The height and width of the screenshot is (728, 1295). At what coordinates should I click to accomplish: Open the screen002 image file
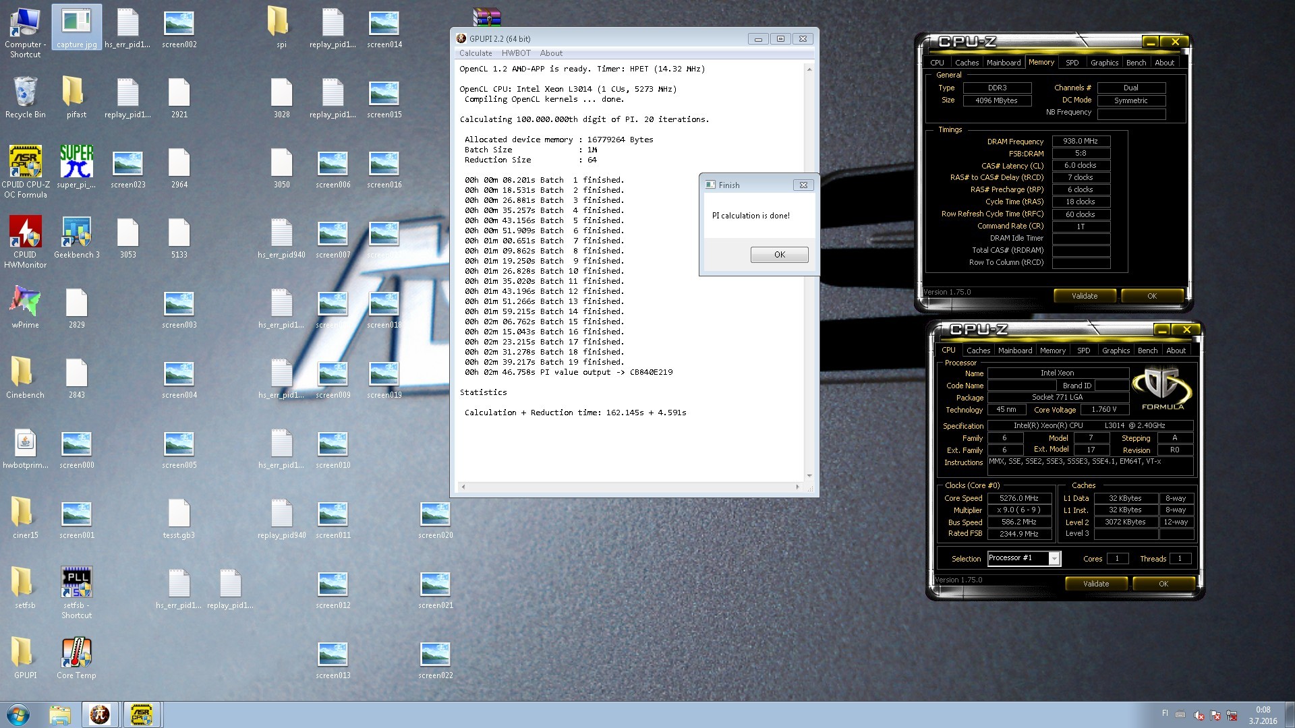point(179,28)
